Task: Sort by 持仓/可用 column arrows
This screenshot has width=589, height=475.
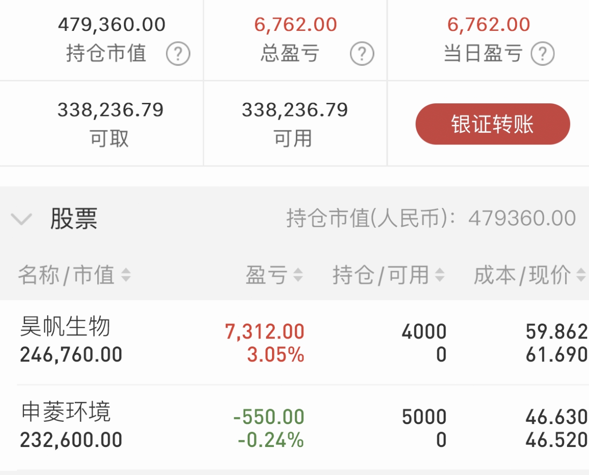Action: click(x=439, y=275)
